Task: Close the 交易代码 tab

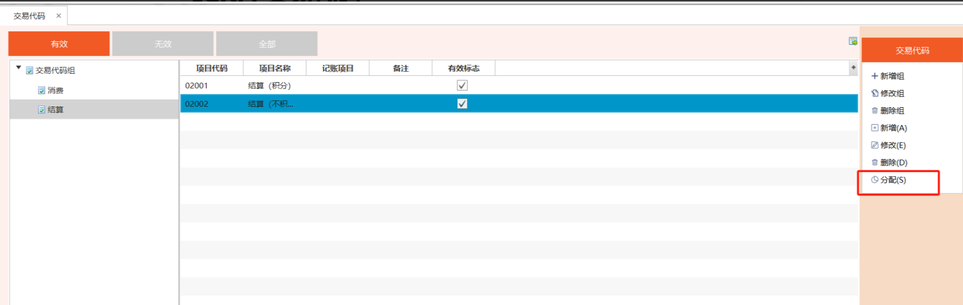Action: pyautogui.click(x=58, y=16)
